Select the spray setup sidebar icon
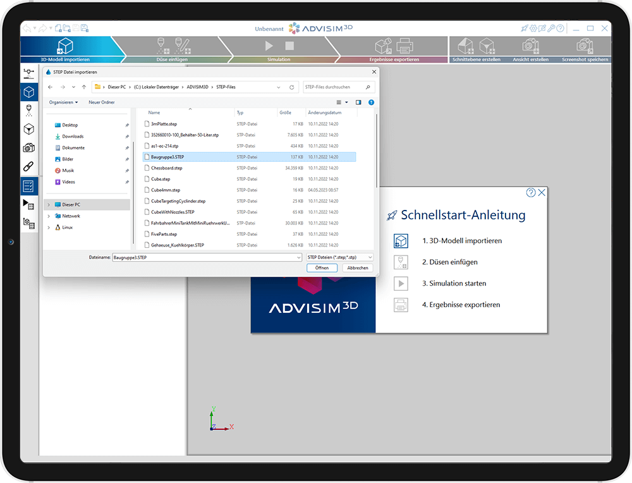 tap(29, 73)
